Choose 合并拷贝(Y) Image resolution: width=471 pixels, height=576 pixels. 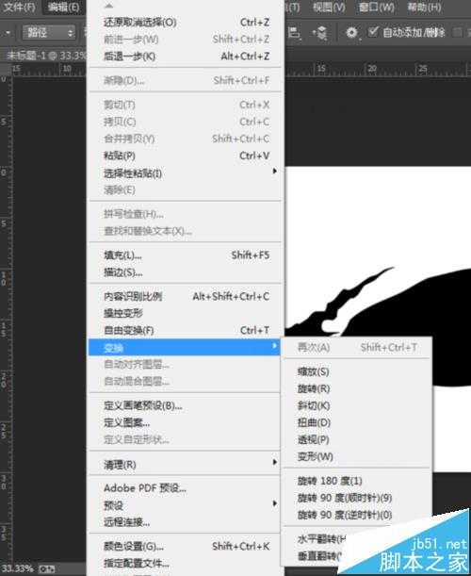[186, 139]
